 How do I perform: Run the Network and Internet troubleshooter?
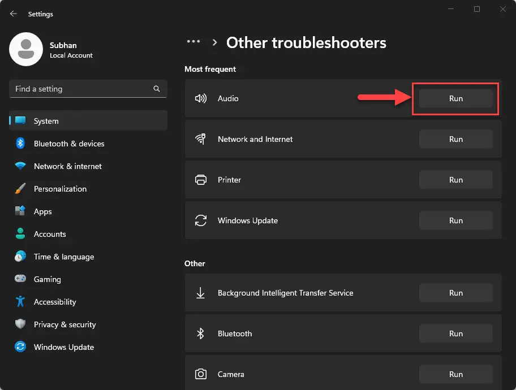click(456, 139)
